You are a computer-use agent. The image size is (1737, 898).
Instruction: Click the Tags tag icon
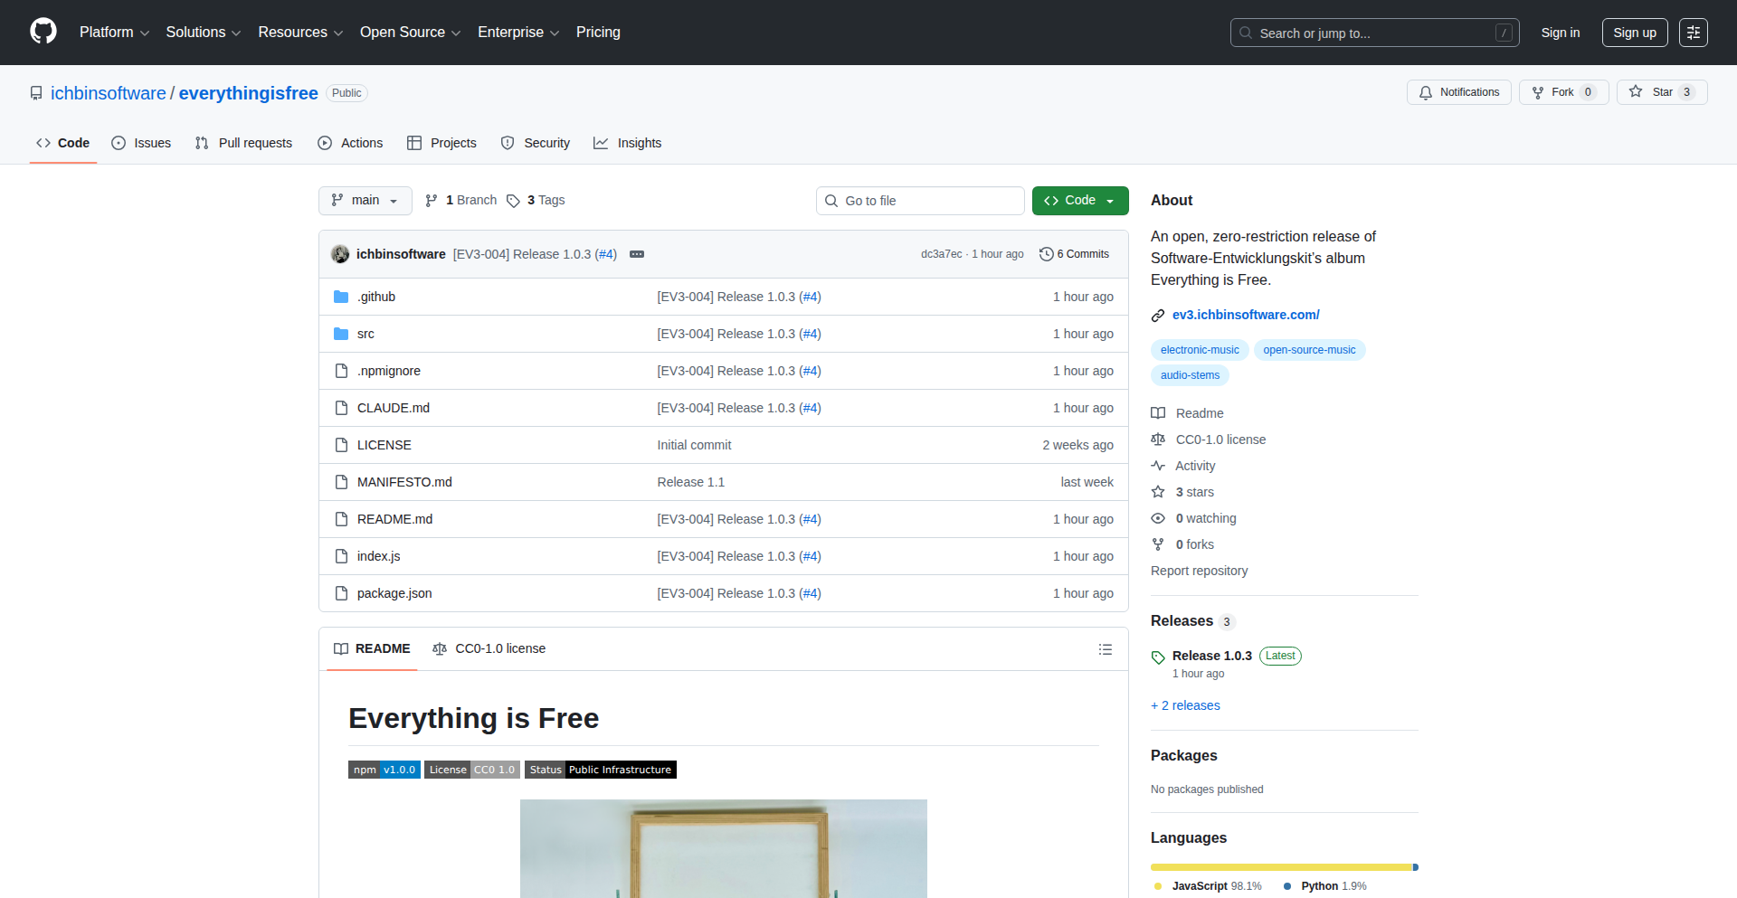513,201
